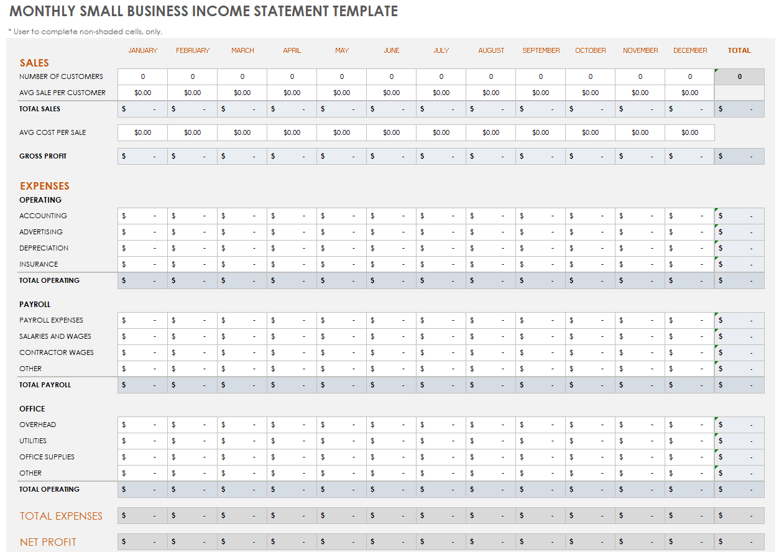The height and width of the screenshot is (552, 779).
Task: Select the Net Profit total cell
Action: point(739,542)
